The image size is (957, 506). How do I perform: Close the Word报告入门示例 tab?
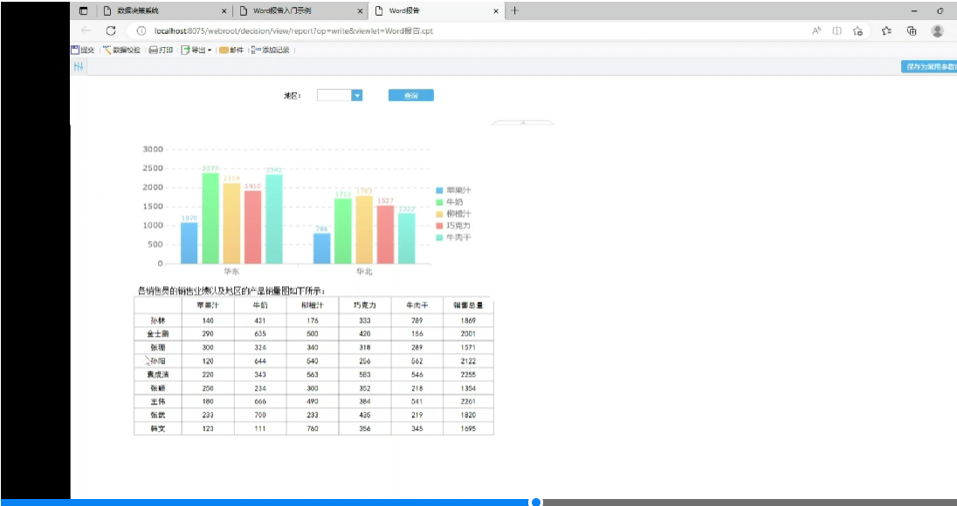[x=360, y=11]
